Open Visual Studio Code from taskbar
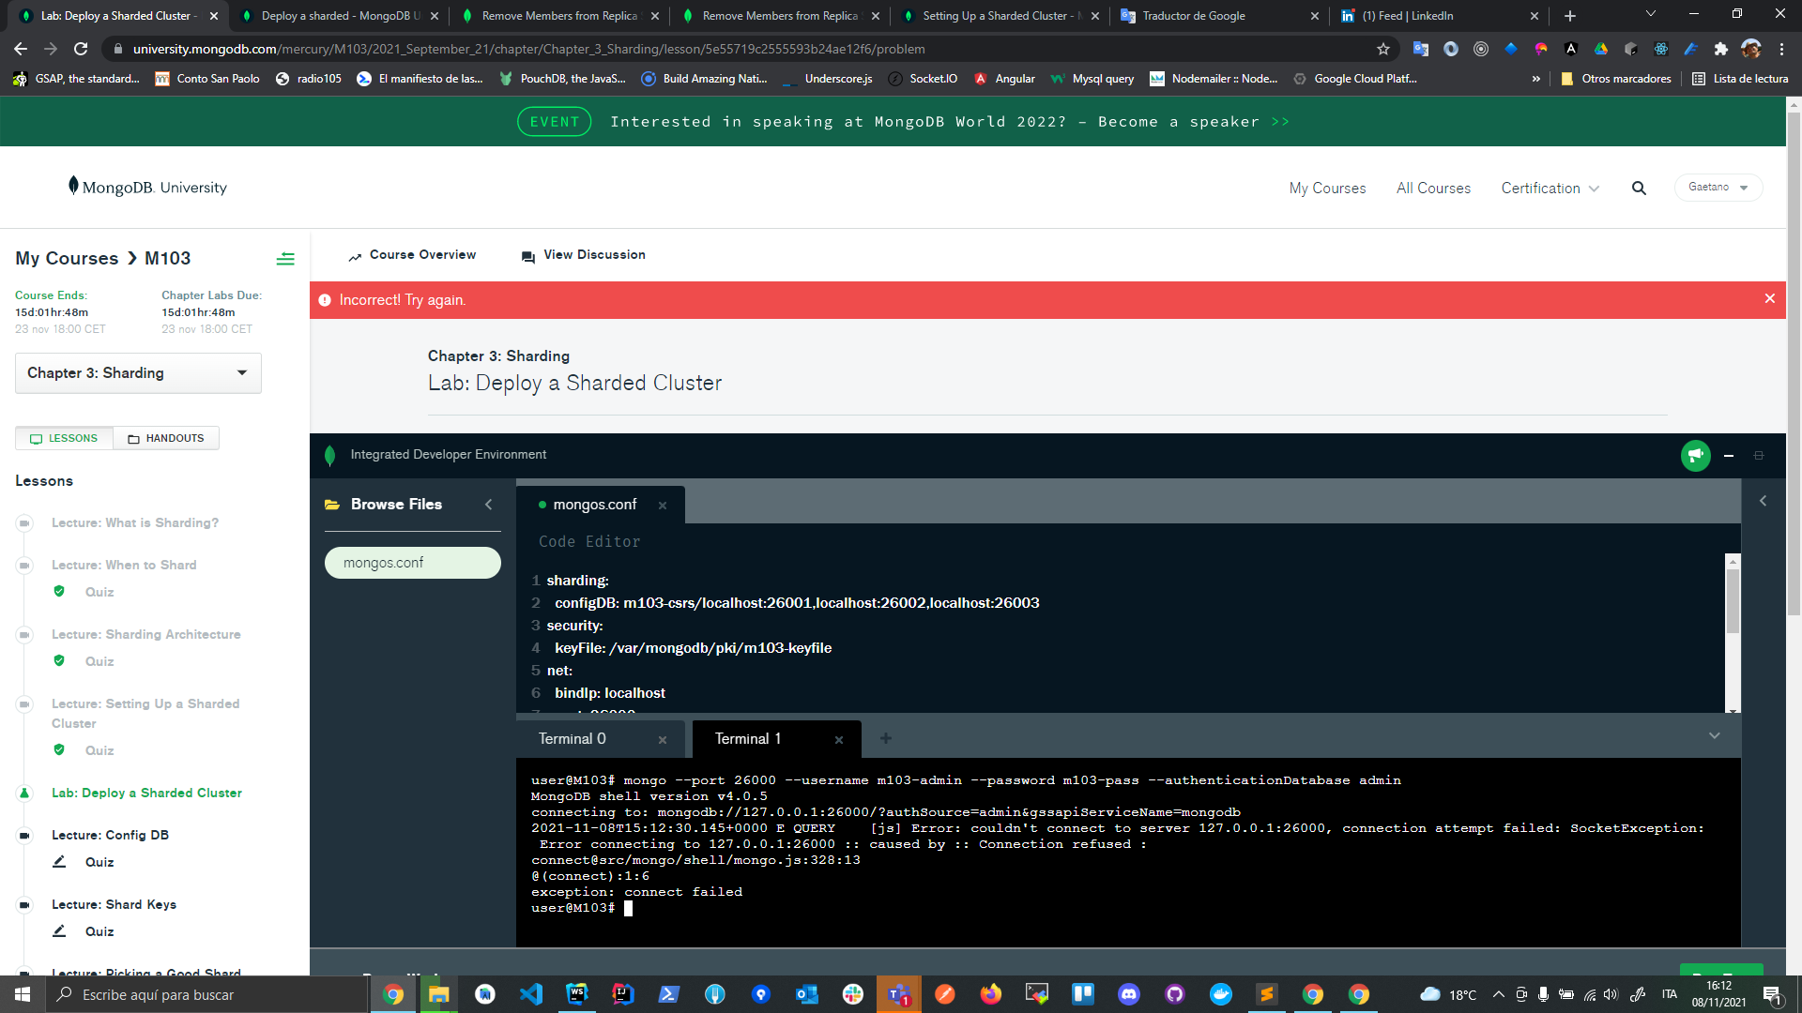 (x=530, y=994)
